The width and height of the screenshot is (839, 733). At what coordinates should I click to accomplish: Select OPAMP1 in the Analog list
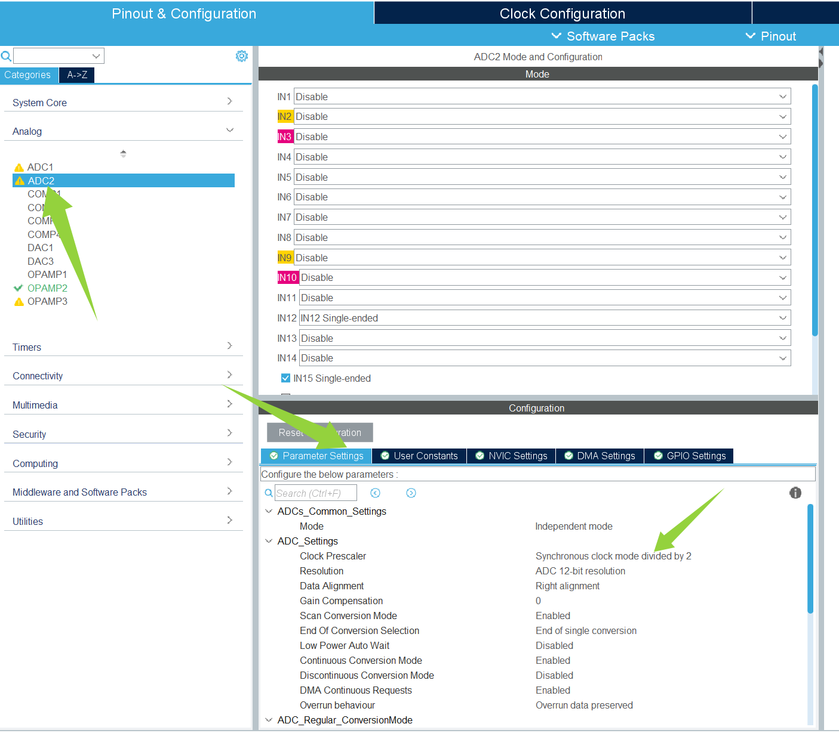tap(47, 275)
